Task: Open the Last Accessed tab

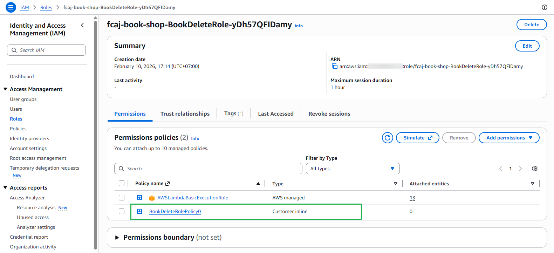Action: coord(276,114)
